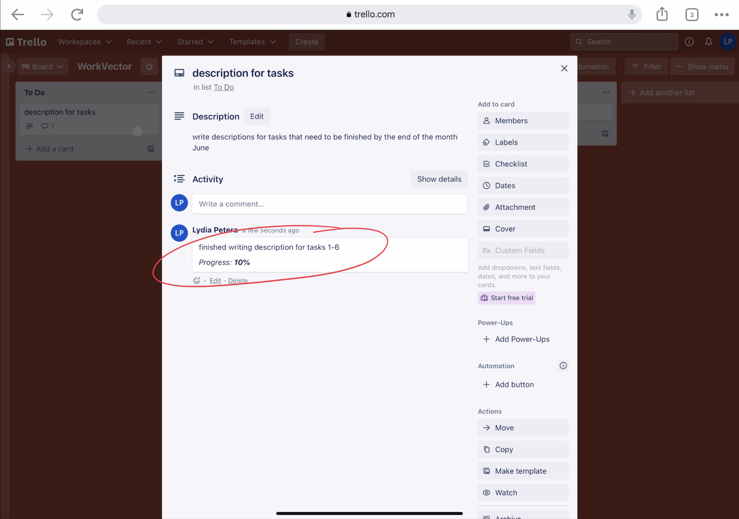The height and width of the screenshot is (519, 739).
Task: Expand the Board view switcher
Action: pyautogui.click(x=42, y=66)
